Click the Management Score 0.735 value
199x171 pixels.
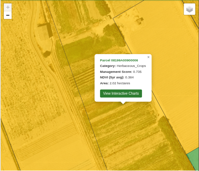coord(137,72)
